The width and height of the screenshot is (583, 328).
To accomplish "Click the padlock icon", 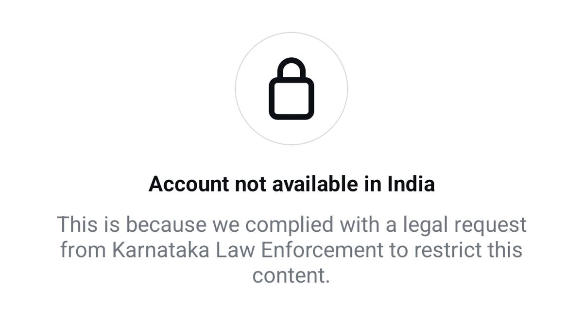I will [291, 88].
